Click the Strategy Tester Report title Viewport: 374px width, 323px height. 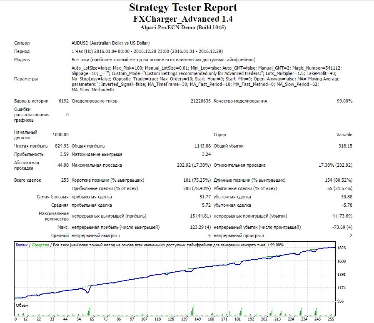coord(183,8)
